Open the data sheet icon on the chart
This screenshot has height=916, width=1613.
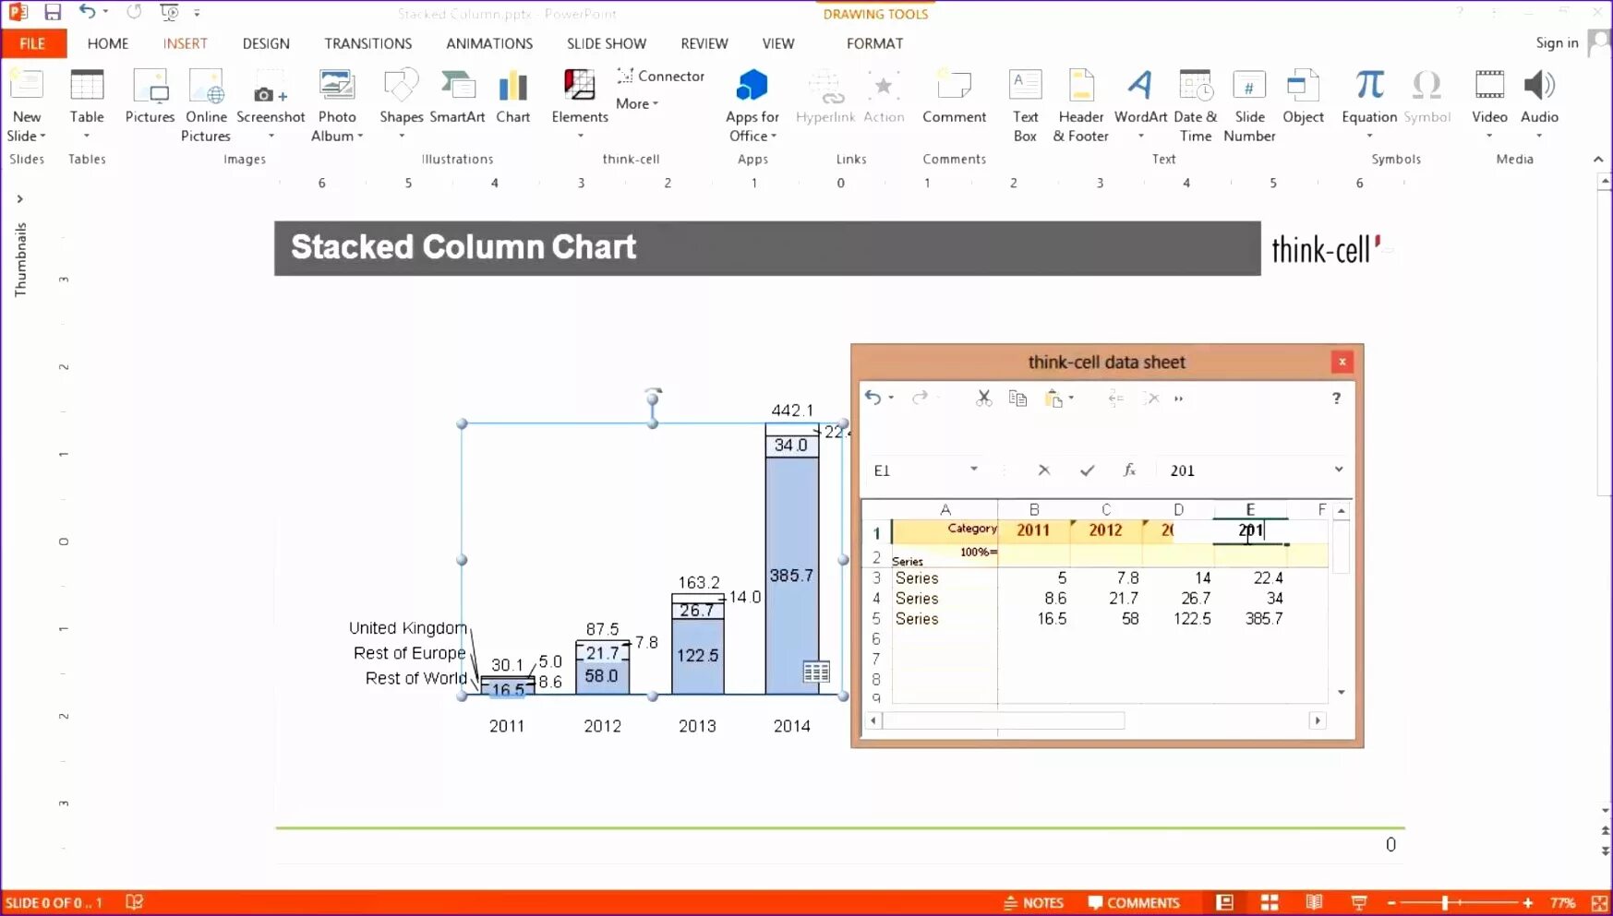click(816, 672)
